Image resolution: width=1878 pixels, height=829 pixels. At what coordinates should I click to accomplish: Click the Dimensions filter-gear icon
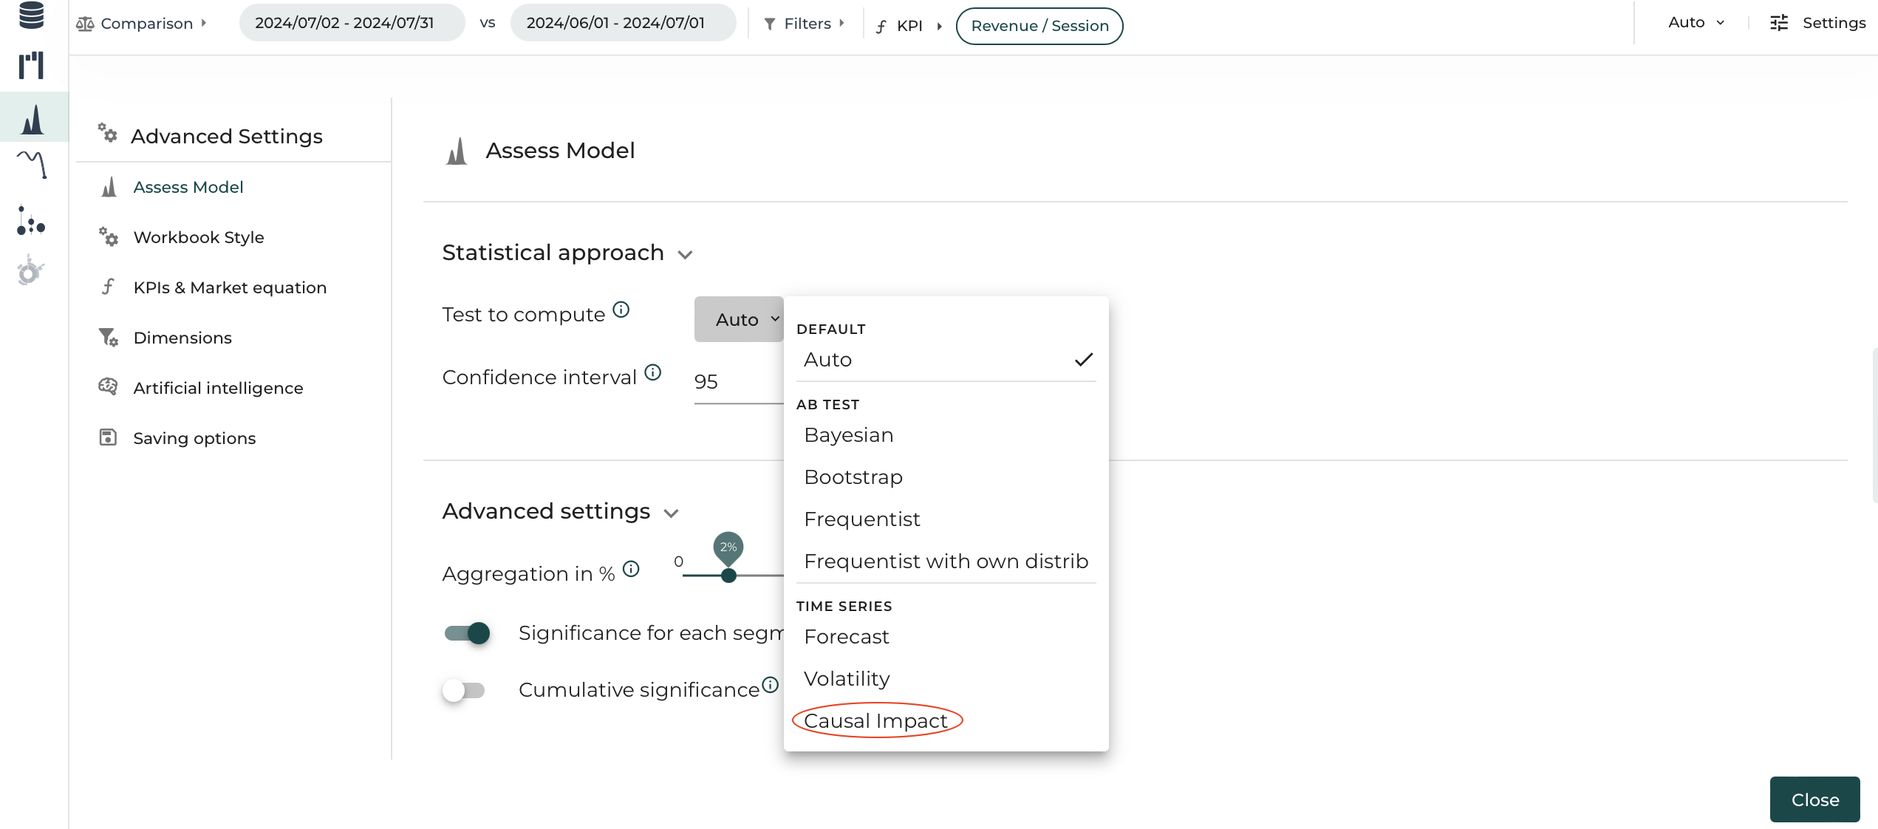(x=109, y=337)
